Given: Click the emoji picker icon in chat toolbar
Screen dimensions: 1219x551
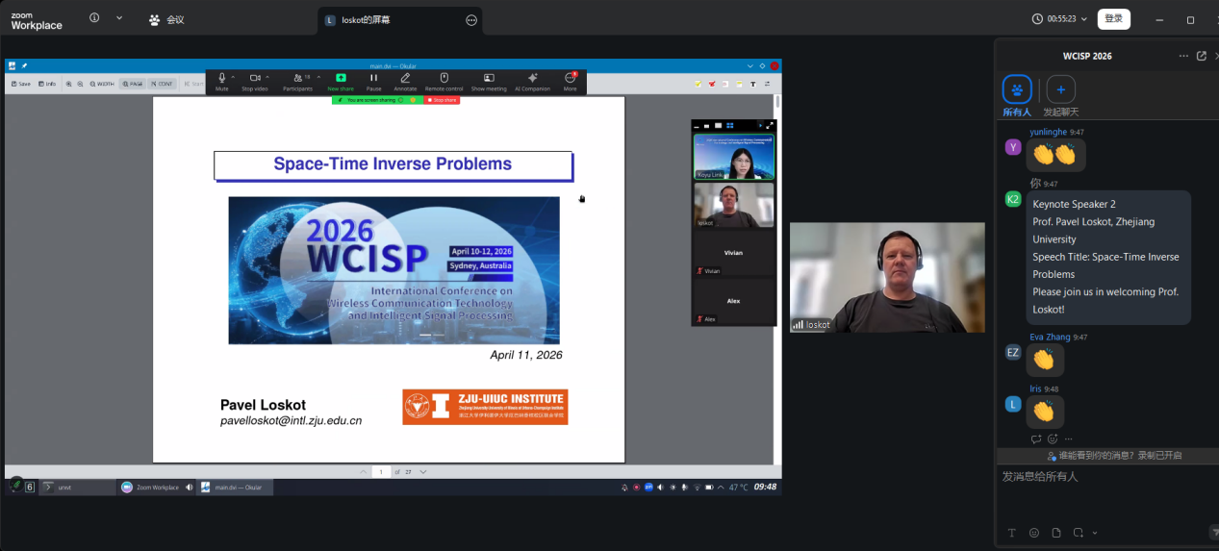Looking at the screenshot, I should pos(1034,533).
